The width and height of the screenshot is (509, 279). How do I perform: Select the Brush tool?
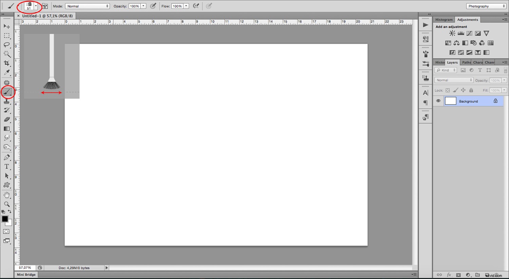click(x=7, y=92)
